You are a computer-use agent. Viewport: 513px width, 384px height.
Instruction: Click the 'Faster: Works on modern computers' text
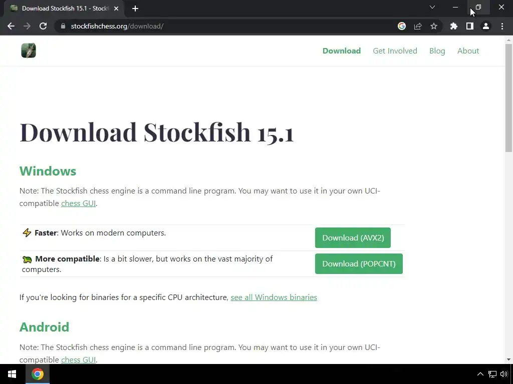tap(100, 233)
